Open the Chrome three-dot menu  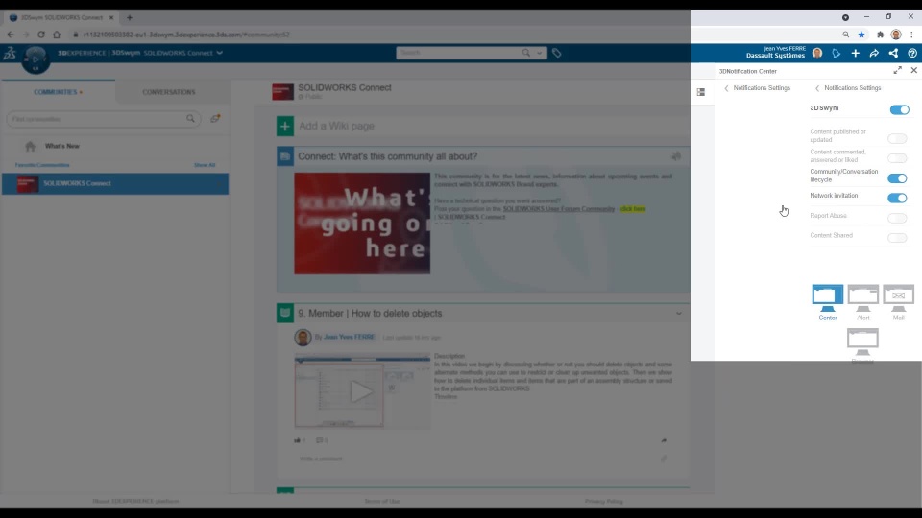point(912,35)
